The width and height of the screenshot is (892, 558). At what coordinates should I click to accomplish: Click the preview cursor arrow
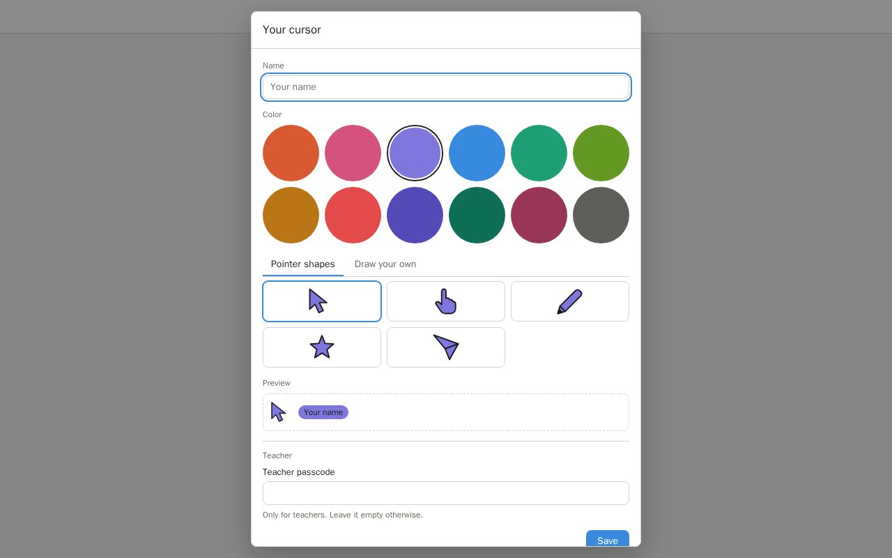278,412
